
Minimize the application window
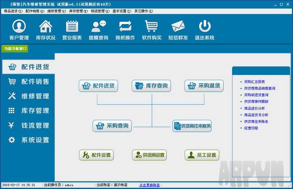pyautogui.click(x=275, y=5)
